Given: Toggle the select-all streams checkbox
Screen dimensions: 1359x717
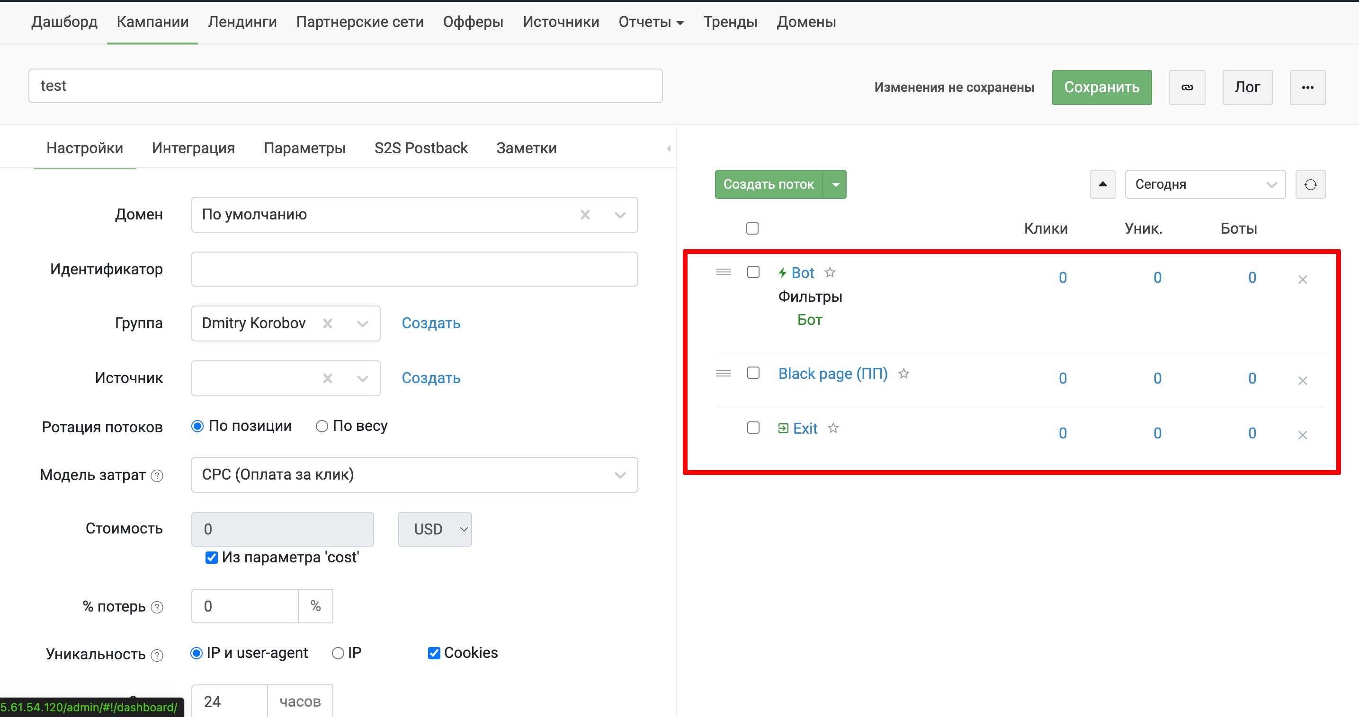Looking at the screenshot, I should pyautogui.click(x=752, y=228).
